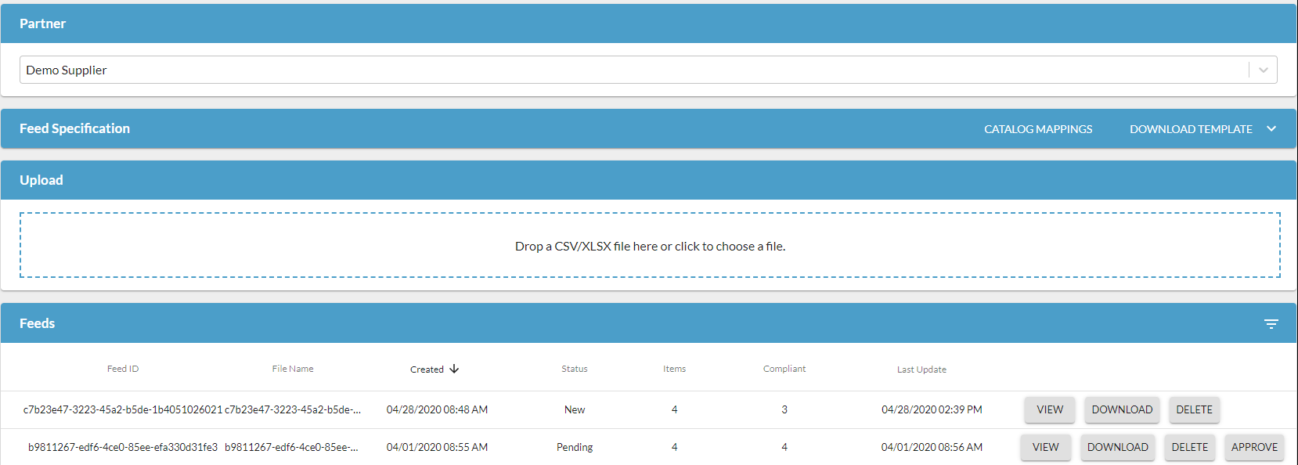Download the feed with New status
1298x465 pixels.
1122,409
